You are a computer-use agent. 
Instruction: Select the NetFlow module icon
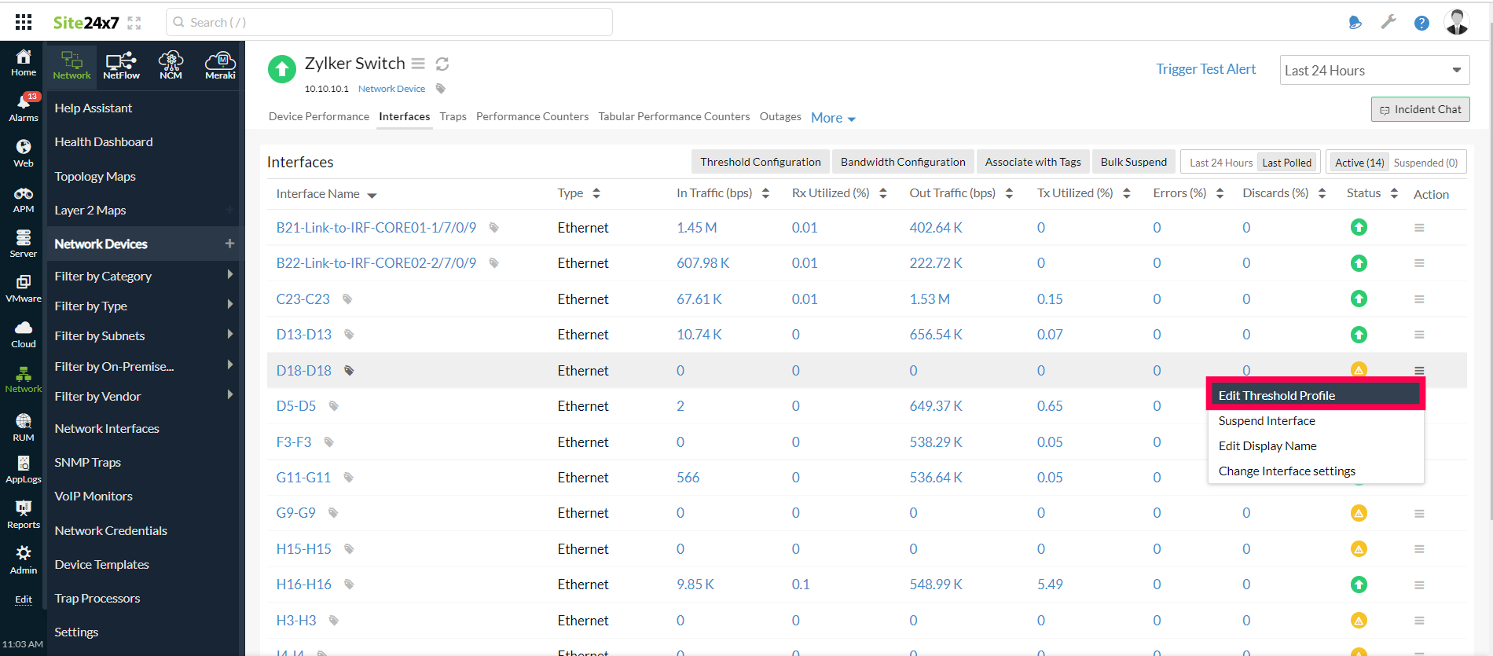[121, 66]
